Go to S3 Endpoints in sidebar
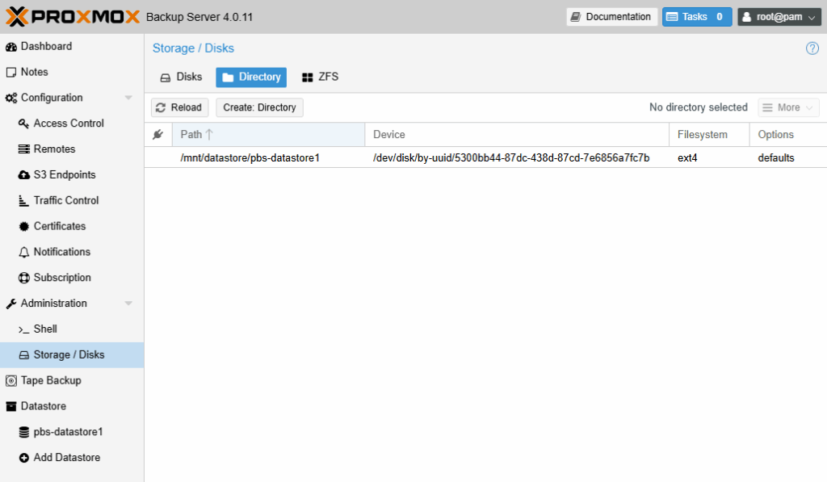The width and height of the screenshot is (827, 482). tap(64, 175)
